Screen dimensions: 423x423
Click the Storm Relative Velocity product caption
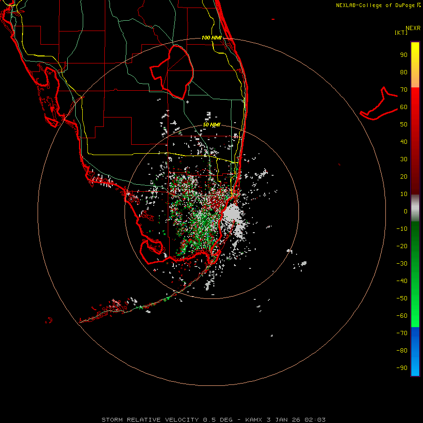(213, 420)
